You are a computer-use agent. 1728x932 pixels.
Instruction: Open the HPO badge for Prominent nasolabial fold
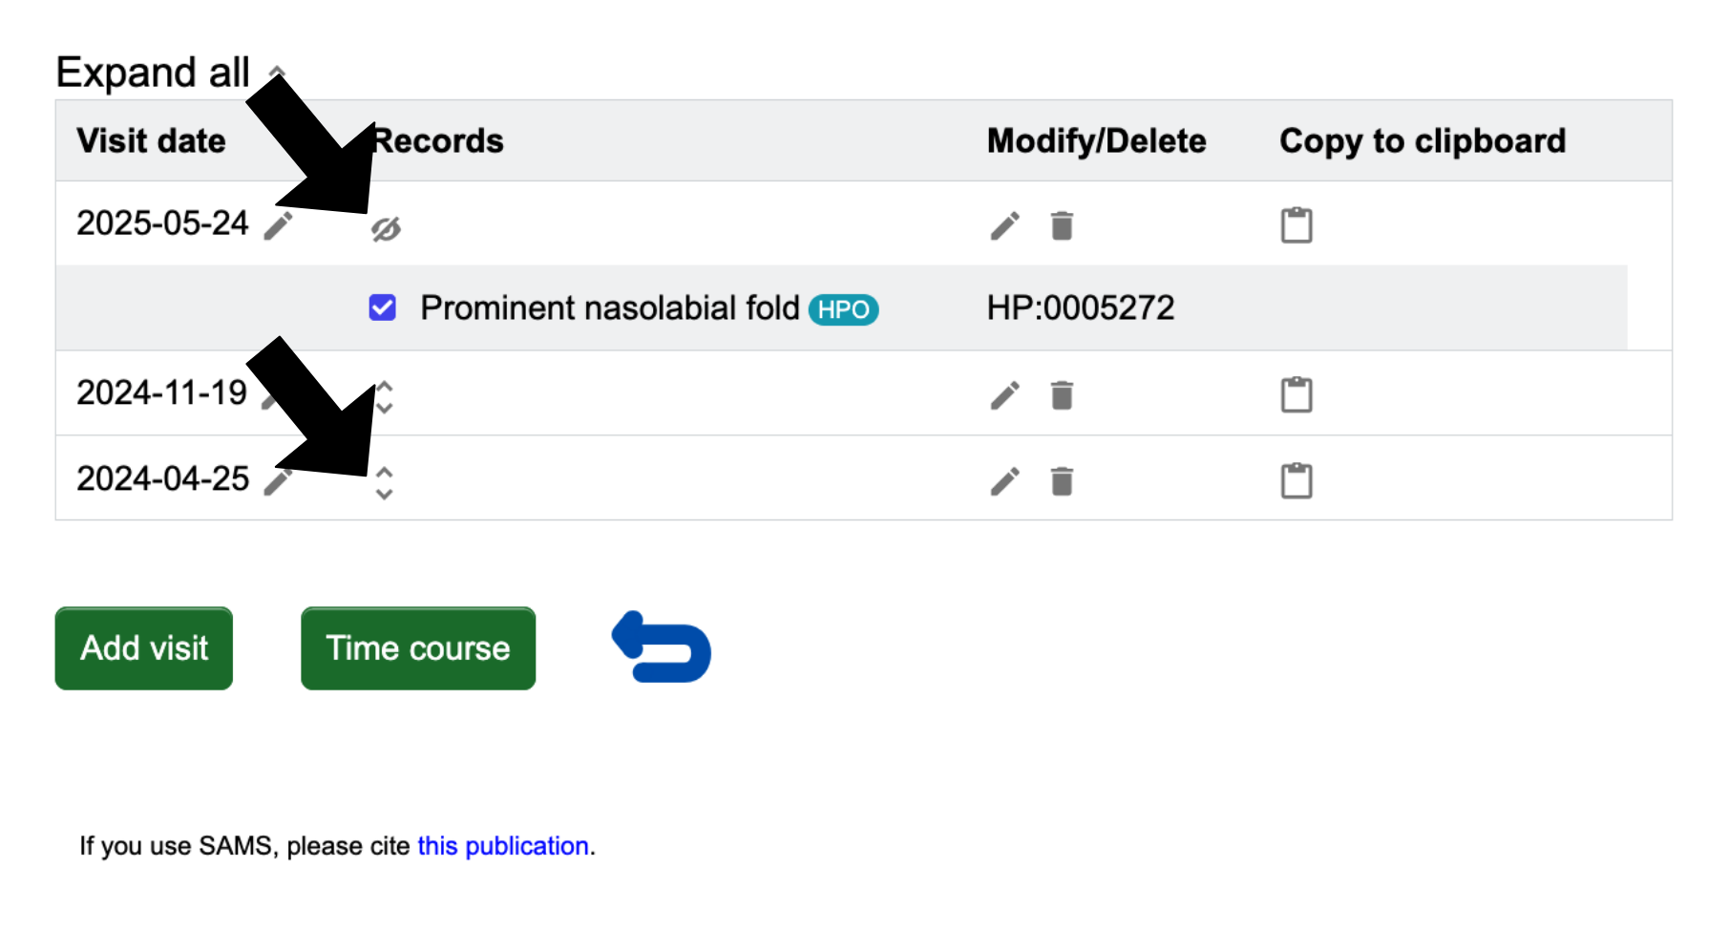pyautogui.click(x=844, y=309)
